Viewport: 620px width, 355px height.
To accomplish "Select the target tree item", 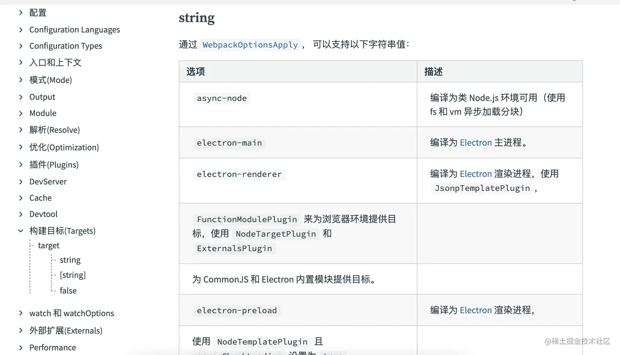I will click(49, 246).
